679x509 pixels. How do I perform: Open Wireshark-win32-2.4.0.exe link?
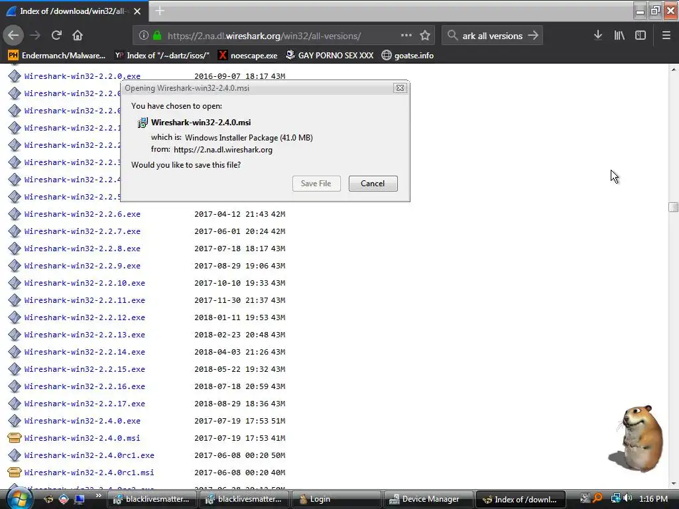click(x=82, y=421)
